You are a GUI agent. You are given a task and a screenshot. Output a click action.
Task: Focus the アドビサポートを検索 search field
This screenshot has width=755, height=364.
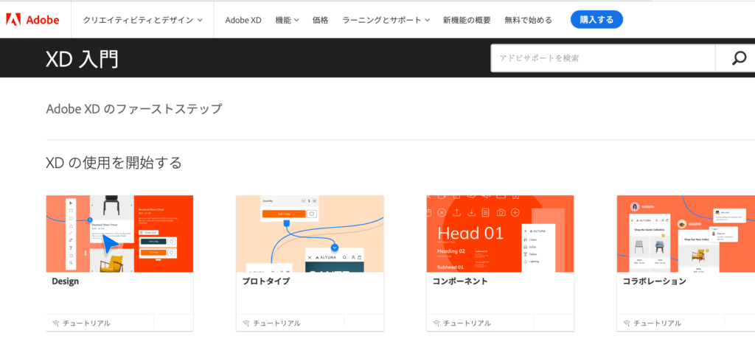(x=603, y=58)
